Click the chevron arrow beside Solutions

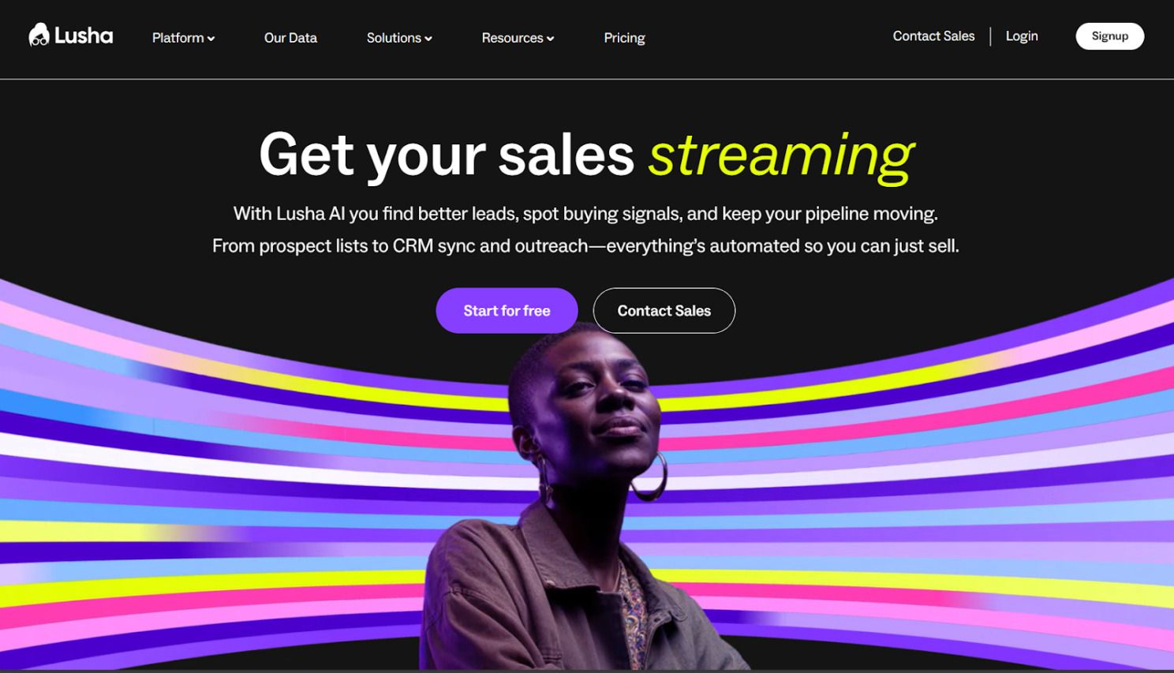(428, 39)
